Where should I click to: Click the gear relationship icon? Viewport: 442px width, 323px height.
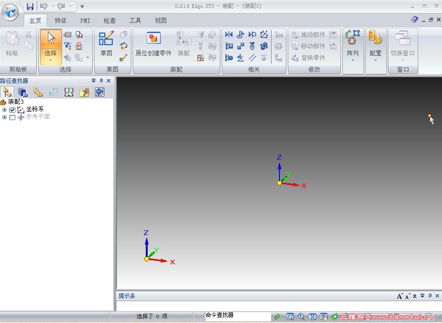[x=264, y=46]
